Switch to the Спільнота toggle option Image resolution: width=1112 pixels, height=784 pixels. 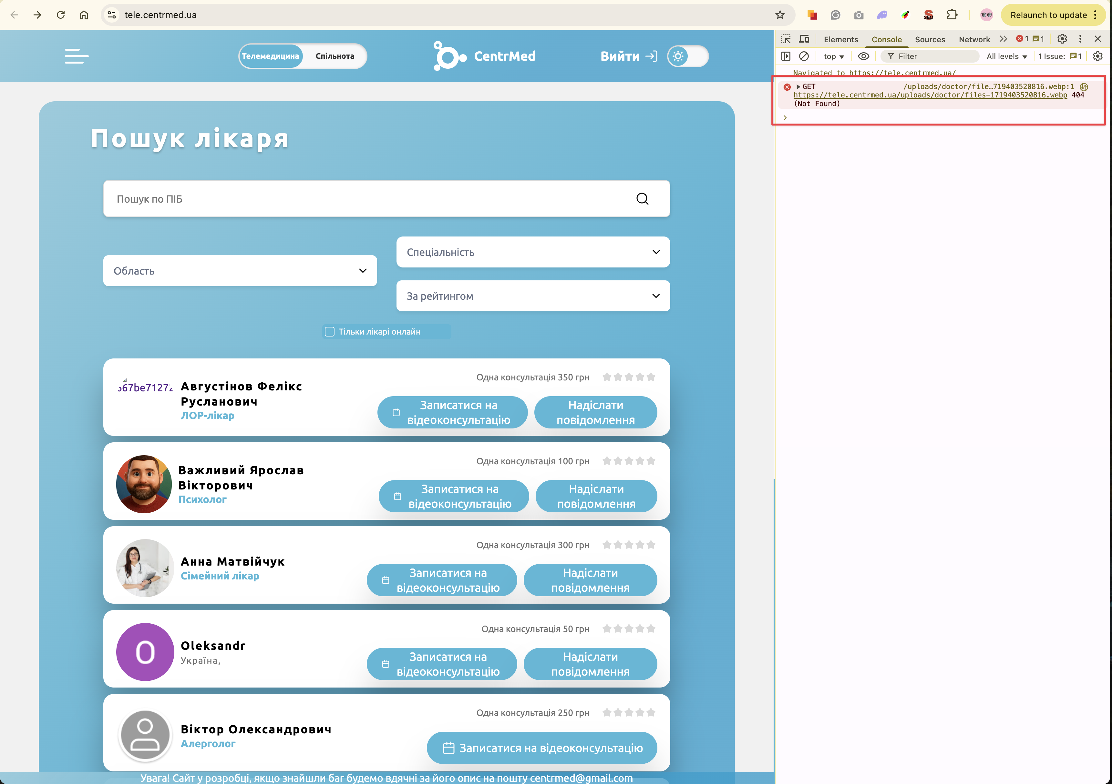click(335, 56)
